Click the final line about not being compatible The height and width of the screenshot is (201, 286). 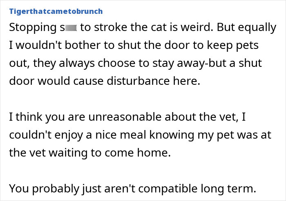click(132, 189)
